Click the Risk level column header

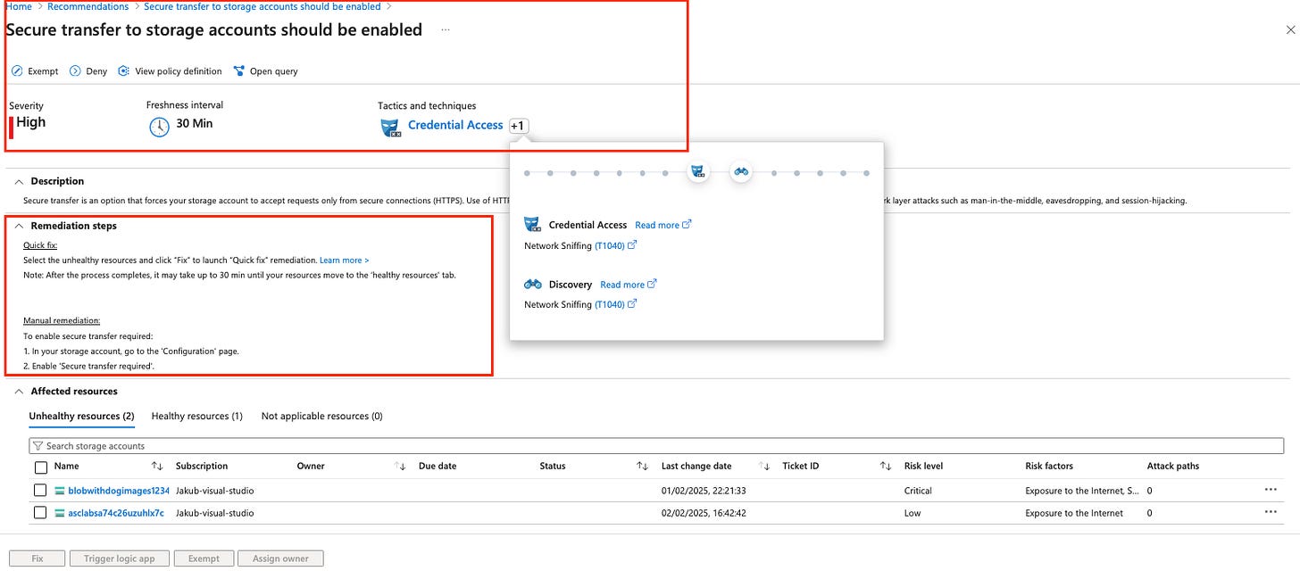coord(924,466)
